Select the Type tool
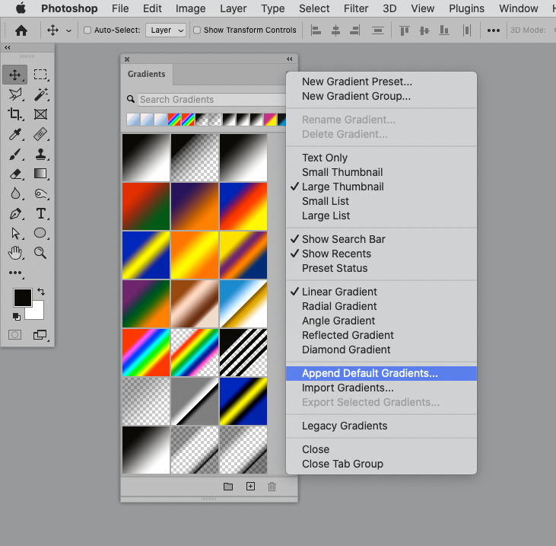Screen dimensions: 556x546 point(40,214)
